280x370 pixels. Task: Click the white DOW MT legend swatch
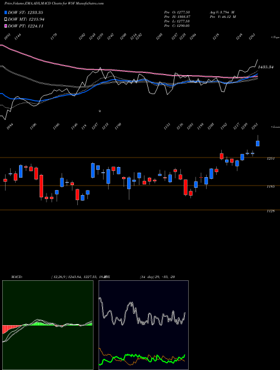pos(6,19)
